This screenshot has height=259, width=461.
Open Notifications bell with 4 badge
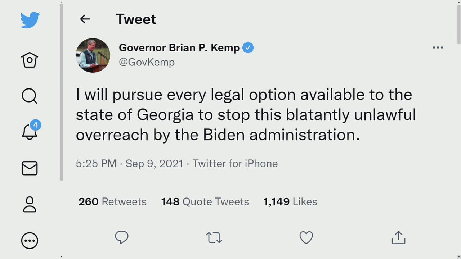[30, 131]
